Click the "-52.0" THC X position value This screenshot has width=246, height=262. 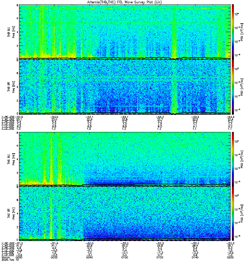(x=89, y=243)
